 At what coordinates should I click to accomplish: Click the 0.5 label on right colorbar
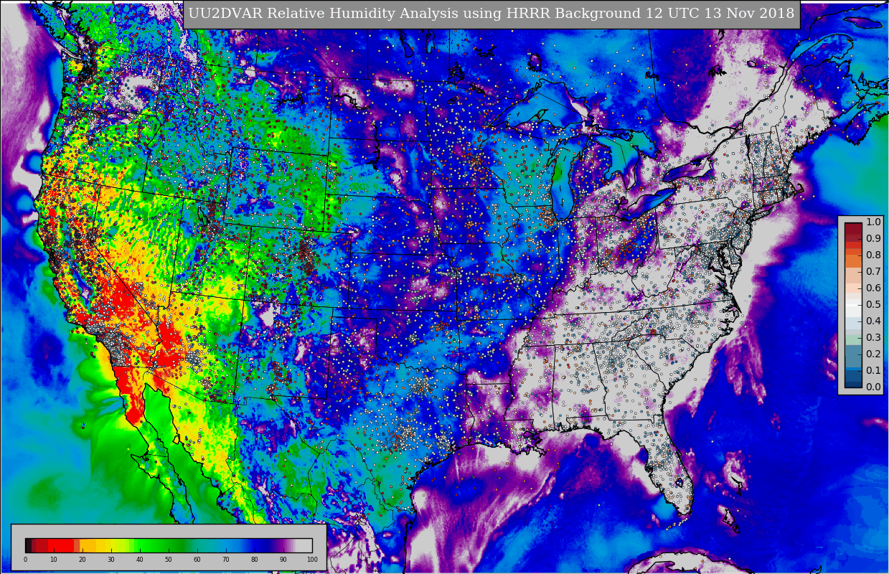873,305
